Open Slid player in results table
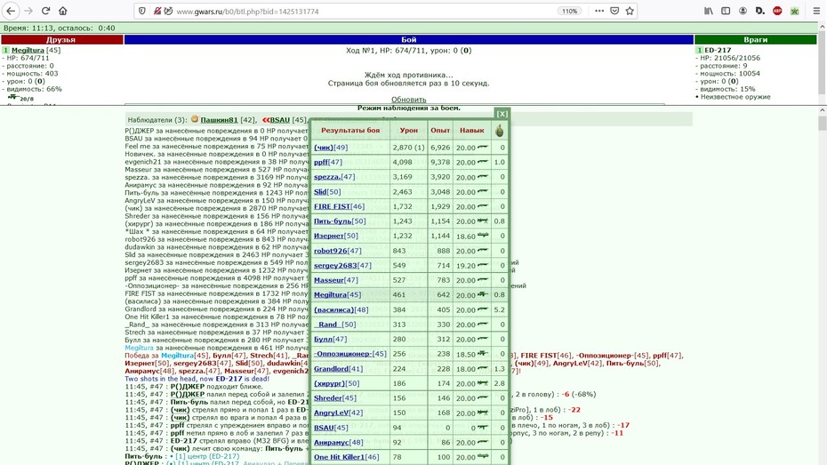 320,192
